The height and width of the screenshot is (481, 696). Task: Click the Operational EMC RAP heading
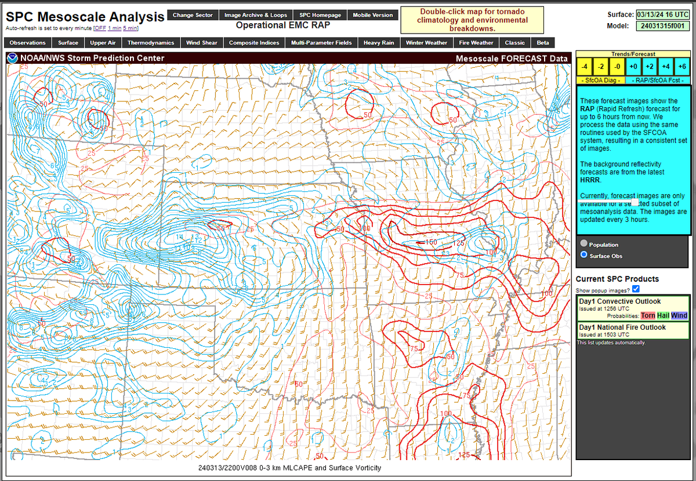[284, 25]
